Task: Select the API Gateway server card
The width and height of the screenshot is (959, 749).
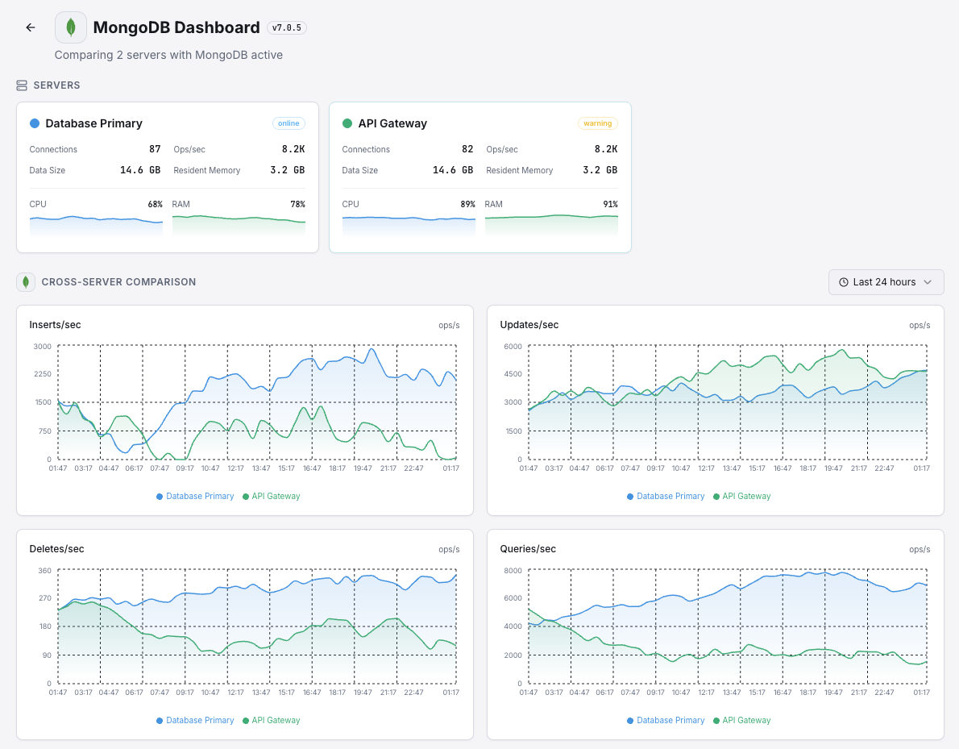Action: [x=479, y=177]
